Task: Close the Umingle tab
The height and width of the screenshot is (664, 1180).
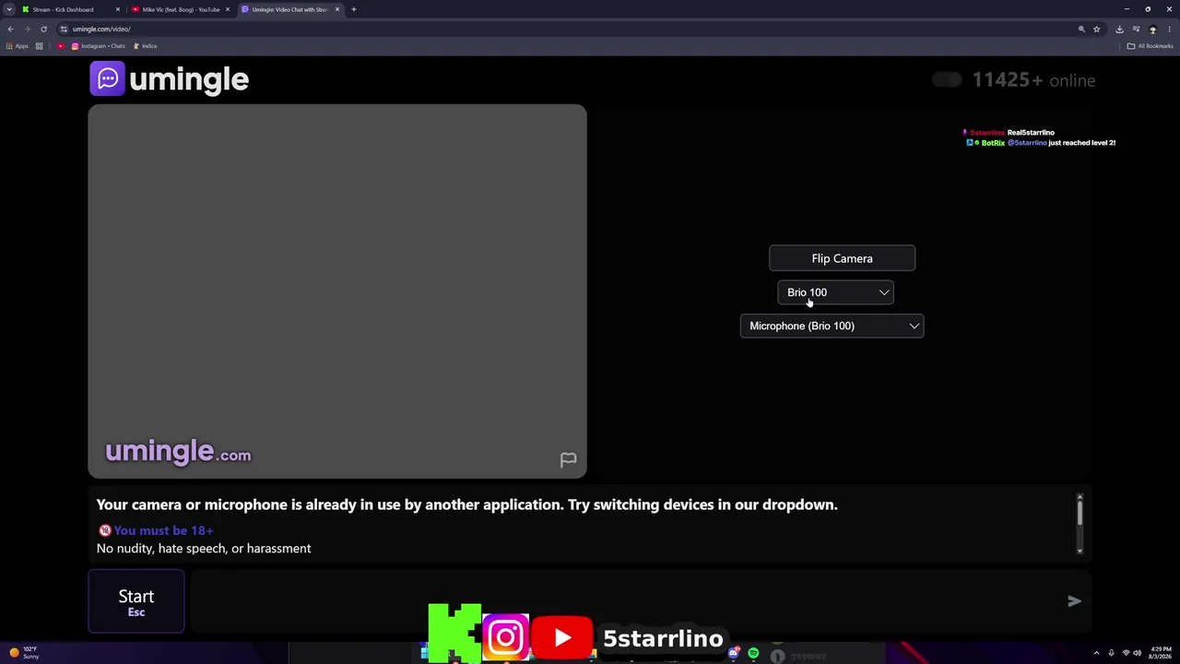Action: point(336,9)
